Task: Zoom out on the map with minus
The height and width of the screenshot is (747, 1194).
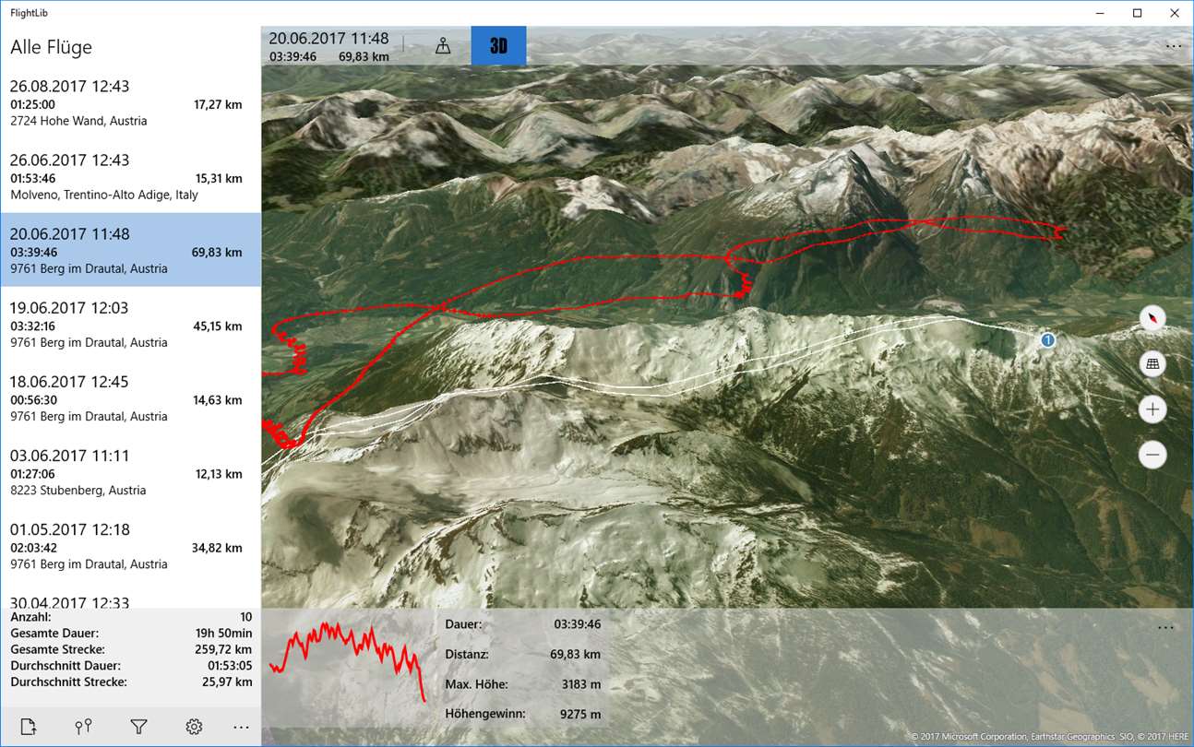Action: point(1152,455)
